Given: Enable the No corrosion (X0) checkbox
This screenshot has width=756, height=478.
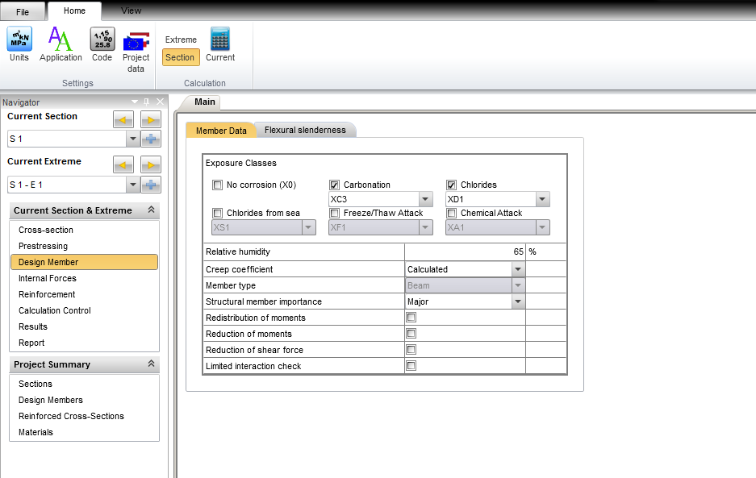Looking at the screenshot, I should click(x=217, y=185).
